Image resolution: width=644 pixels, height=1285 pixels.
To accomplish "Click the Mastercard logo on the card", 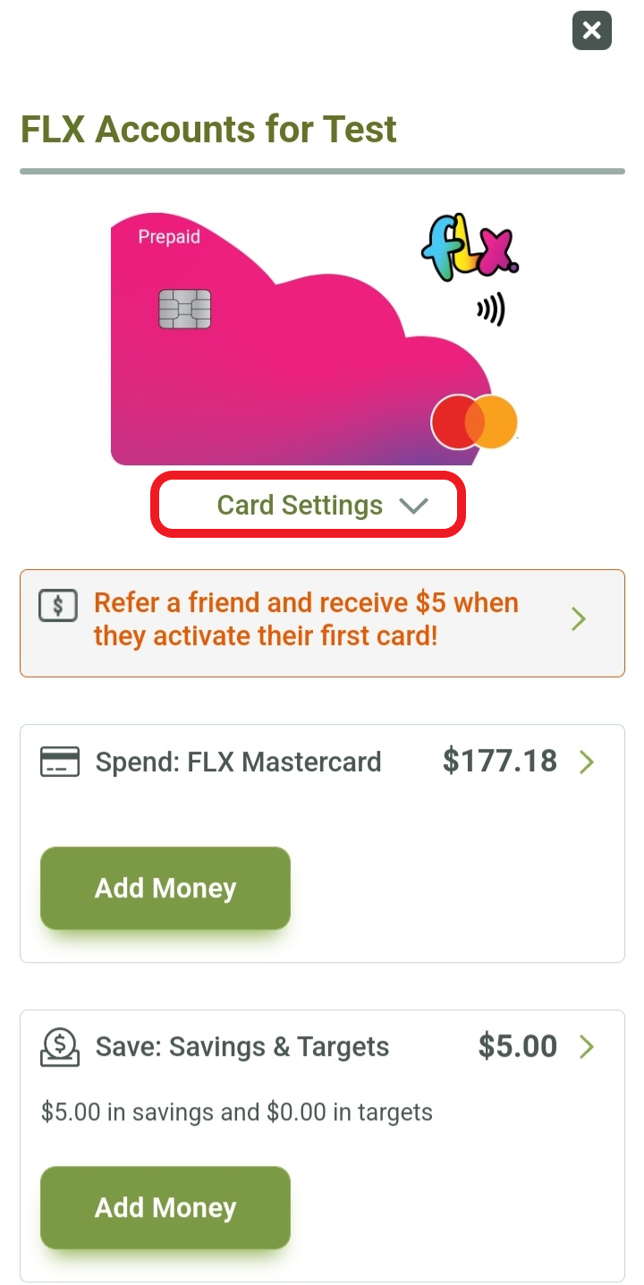I will point(474,421).
